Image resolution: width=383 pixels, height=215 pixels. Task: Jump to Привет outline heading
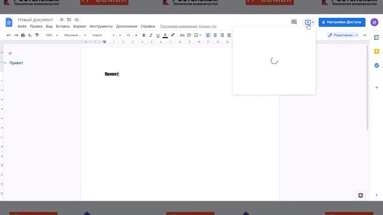[16, 63]
